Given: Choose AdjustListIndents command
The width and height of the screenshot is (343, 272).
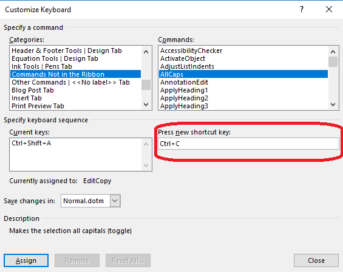Looking at the screenshot, I should coord(243,66).
